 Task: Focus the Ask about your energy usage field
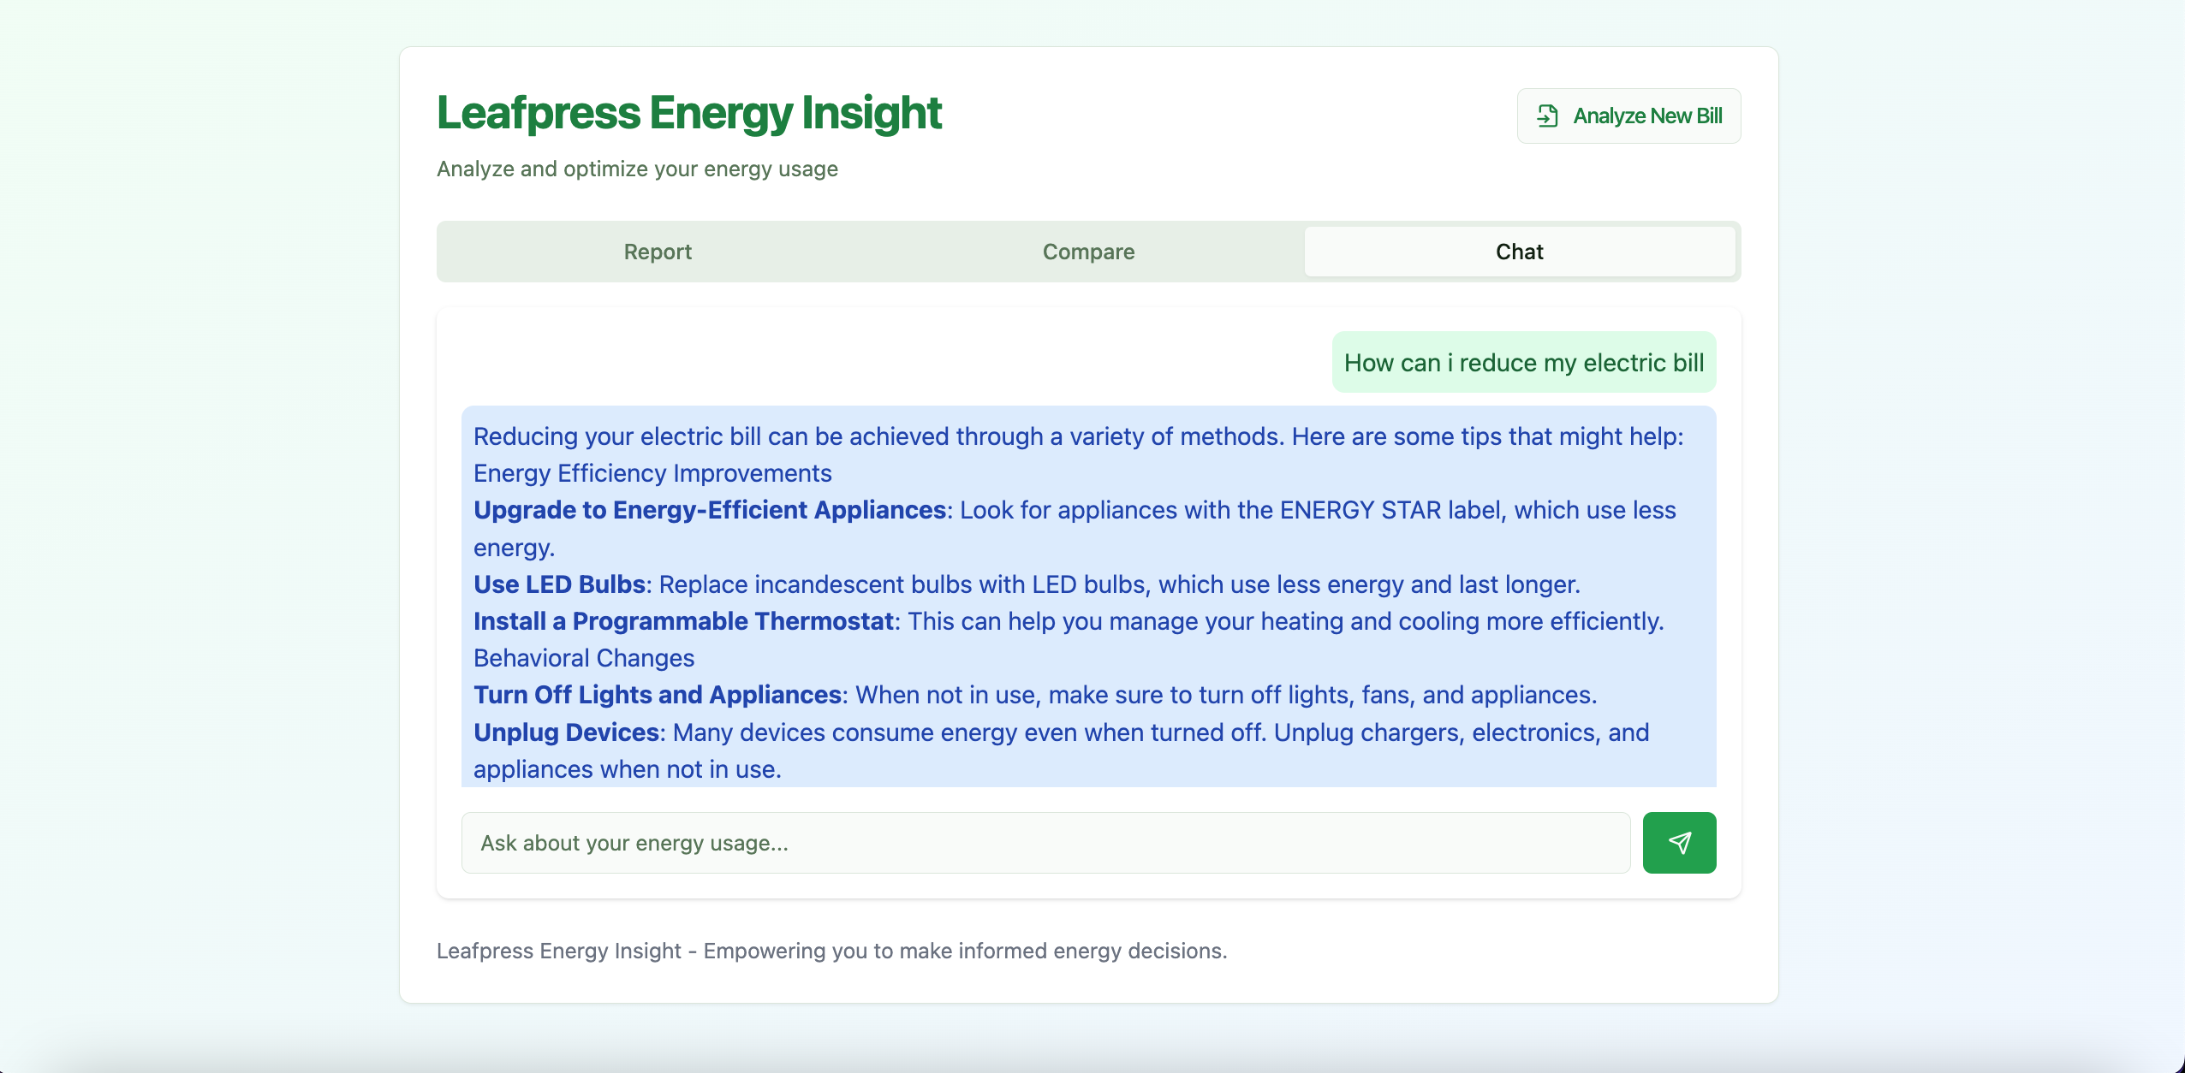[x=1045, y=843]
